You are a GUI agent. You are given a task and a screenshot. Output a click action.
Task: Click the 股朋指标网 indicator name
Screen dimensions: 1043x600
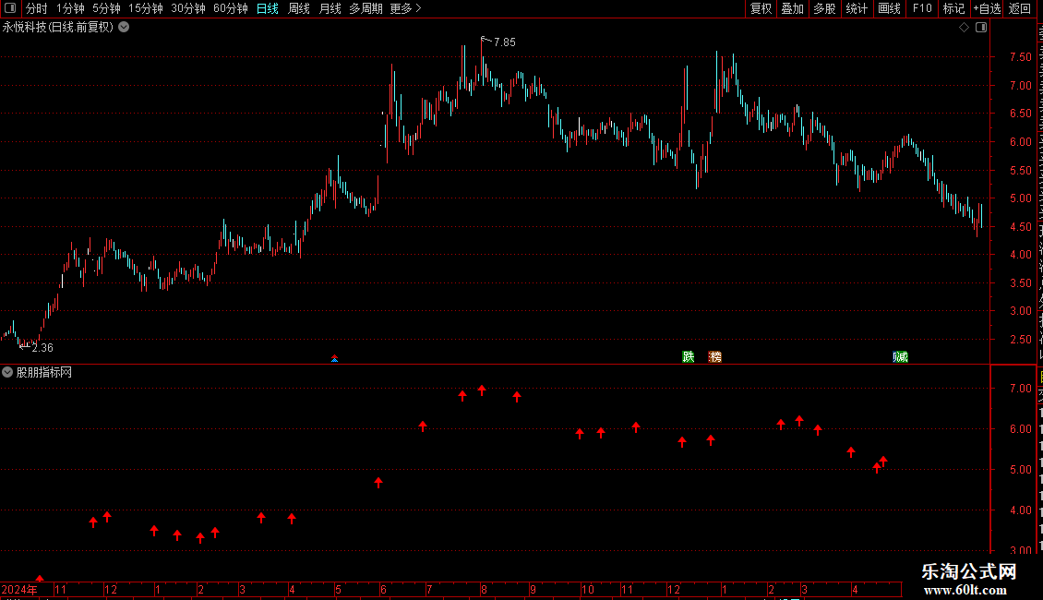44,373
